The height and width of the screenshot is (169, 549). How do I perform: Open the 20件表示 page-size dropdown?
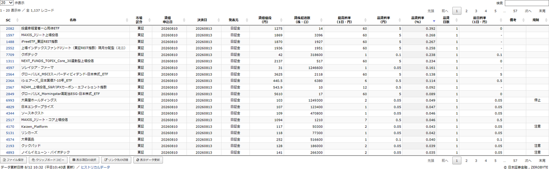click(7, 2)
